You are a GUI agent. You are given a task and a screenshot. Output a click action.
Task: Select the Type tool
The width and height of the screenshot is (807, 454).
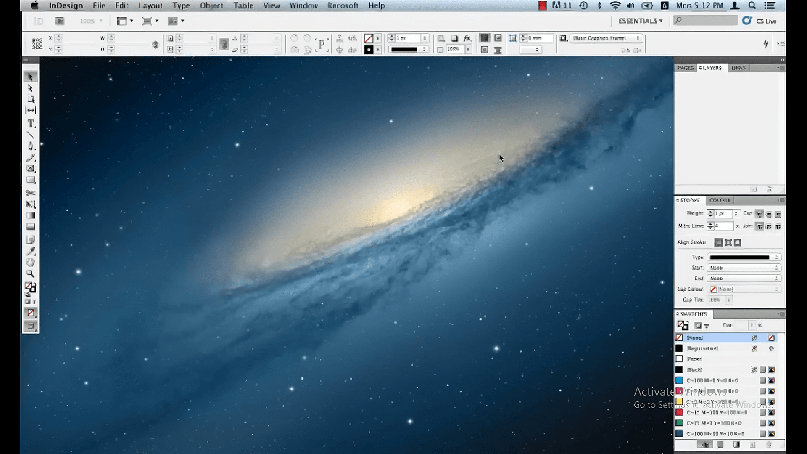pyautogui.click(x=31, y=123)
